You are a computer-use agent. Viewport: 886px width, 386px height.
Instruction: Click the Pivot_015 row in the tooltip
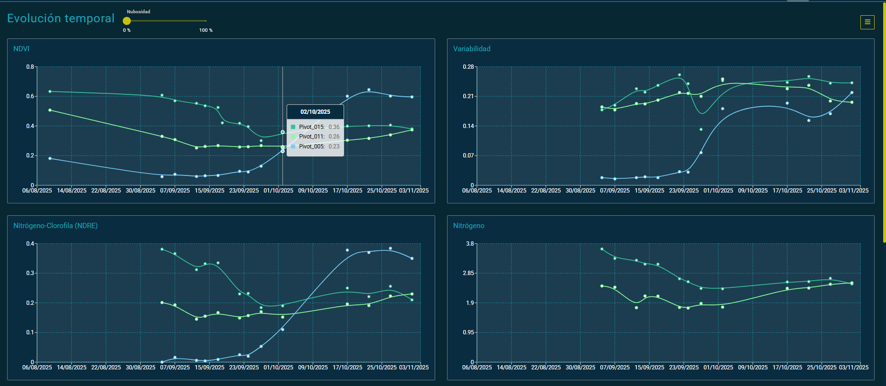315,127
